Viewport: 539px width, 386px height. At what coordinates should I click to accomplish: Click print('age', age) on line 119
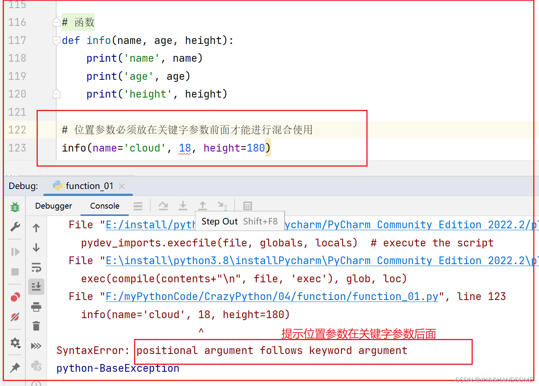point(138,76)
